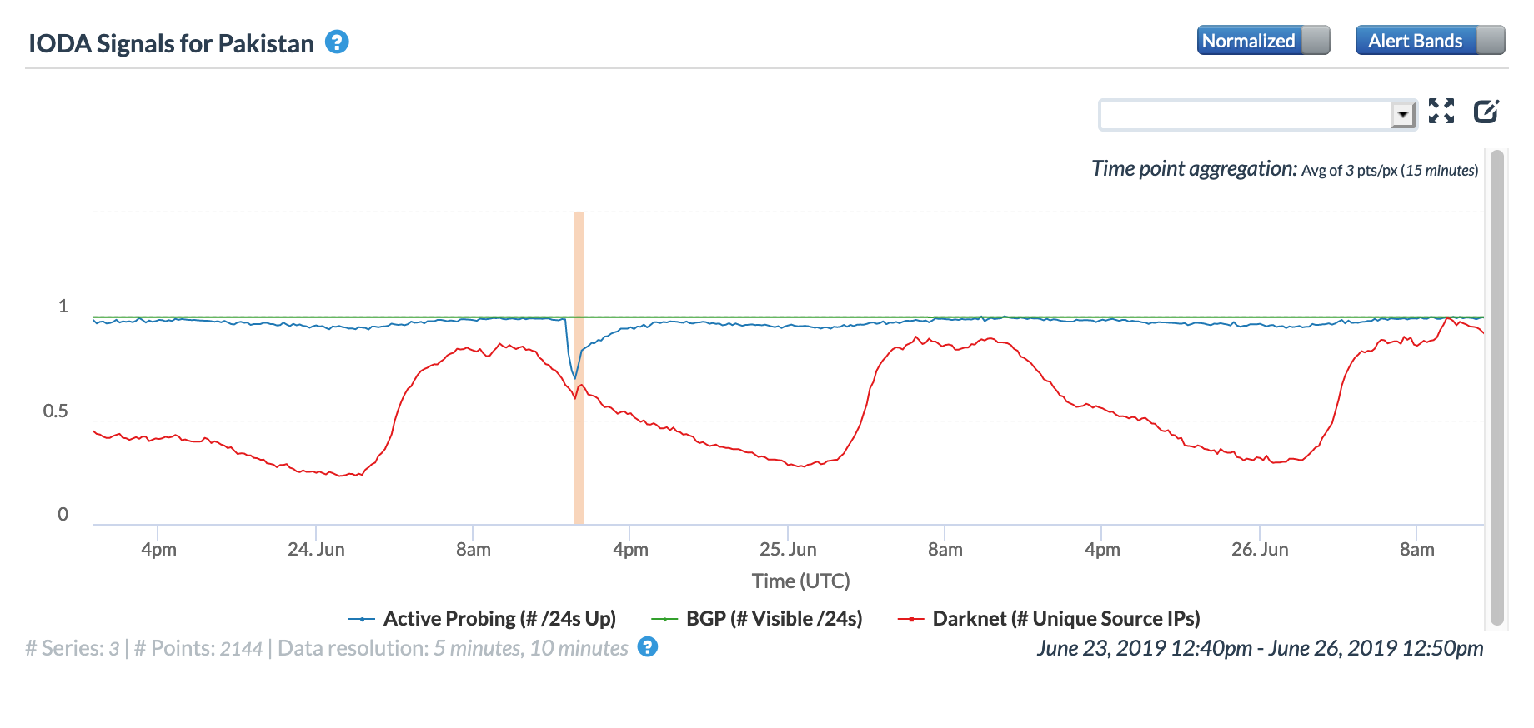The width and height of the screenshot is (1534, 728).
Task: Open the fullscreen expand icon
Action: (1441, 111)
